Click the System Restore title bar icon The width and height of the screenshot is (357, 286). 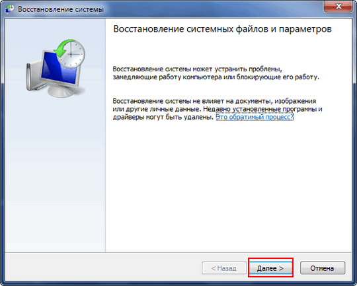9,9
